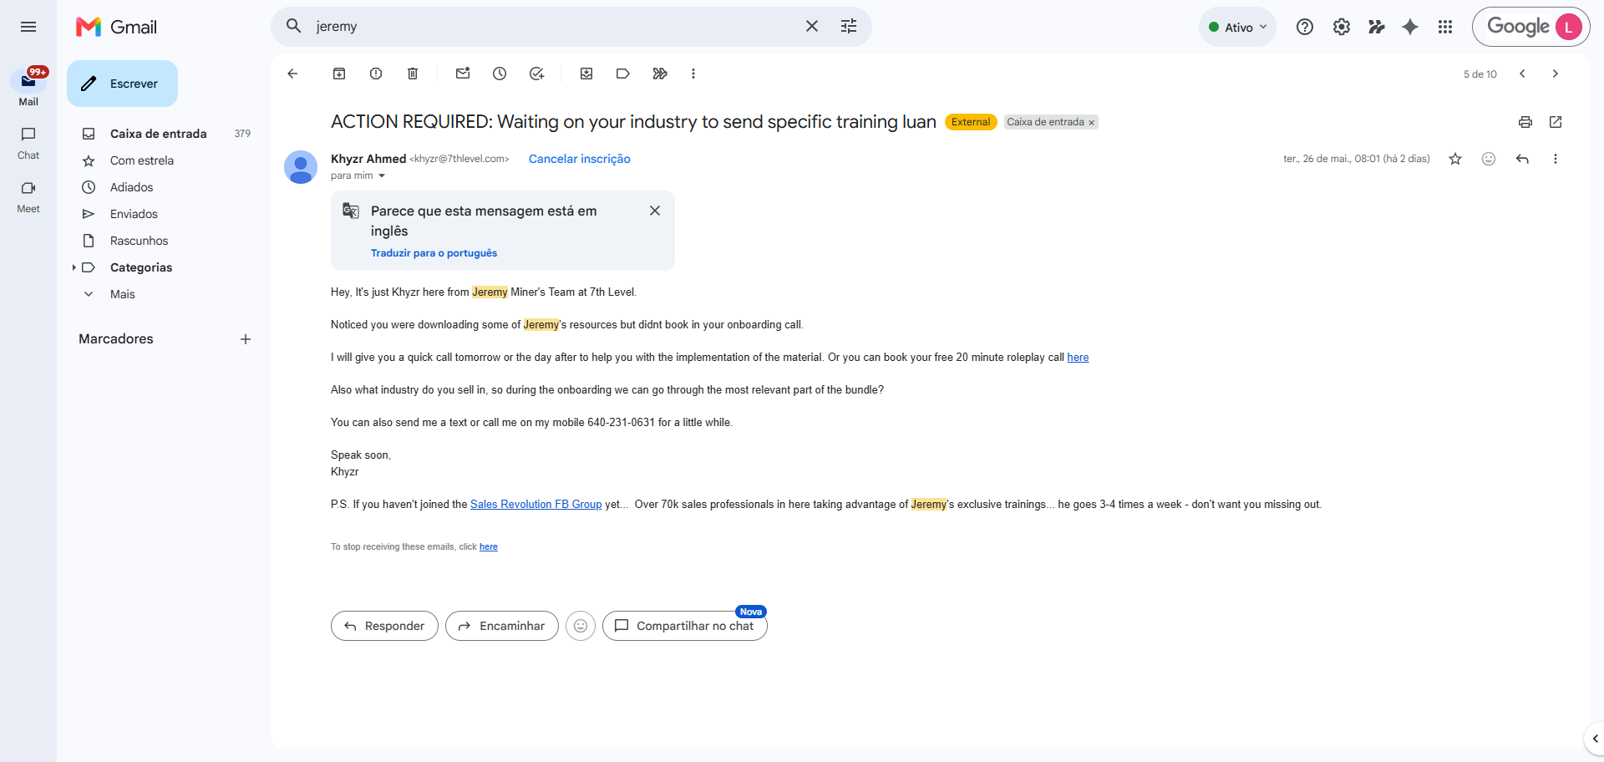1604x762 pixels.
Task: Show advanced search options
Action: 849,26
